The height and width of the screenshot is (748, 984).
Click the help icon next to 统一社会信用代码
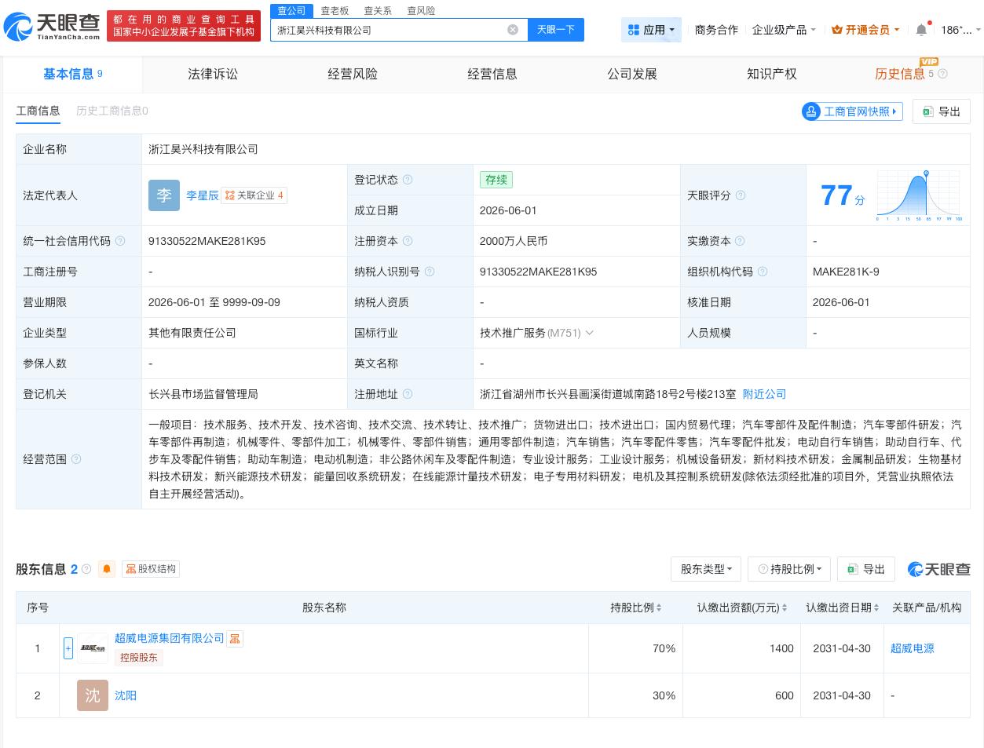pyautogui.click(x=120, y=241)
